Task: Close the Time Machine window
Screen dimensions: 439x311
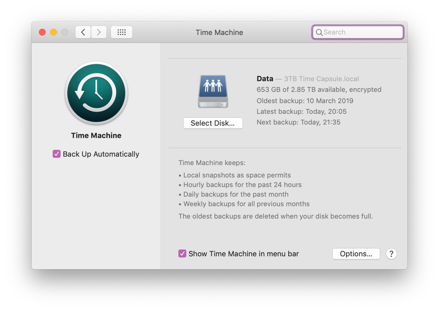Action: pos(43,32)
